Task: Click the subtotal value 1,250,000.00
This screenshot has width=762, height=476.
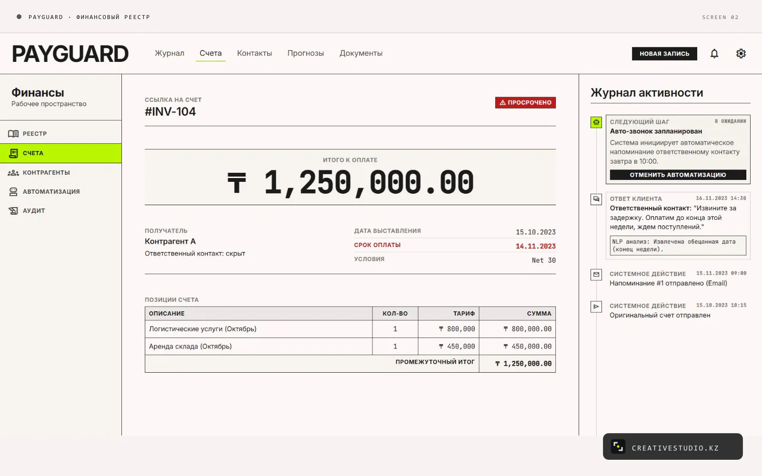Action: coord(523,364)
